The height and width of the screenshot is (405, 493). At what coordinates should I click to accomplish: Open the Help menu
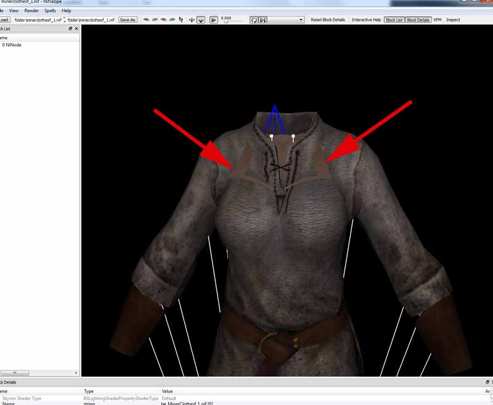[67, 10]
